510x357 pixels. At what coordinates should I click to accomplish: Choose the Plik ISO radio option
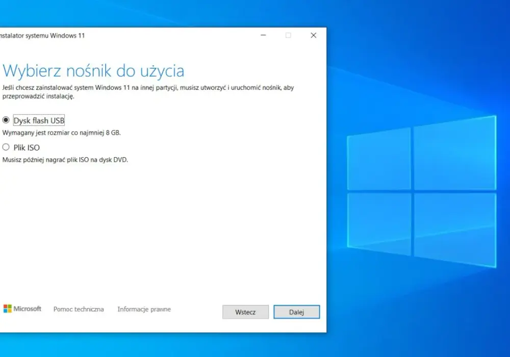click(6, 147)
